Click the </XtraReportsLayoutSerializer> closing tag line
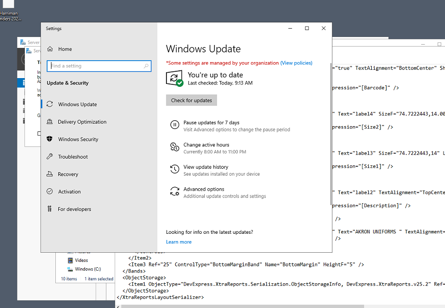This screenshot has width=445, height=308. pos(160,297)
